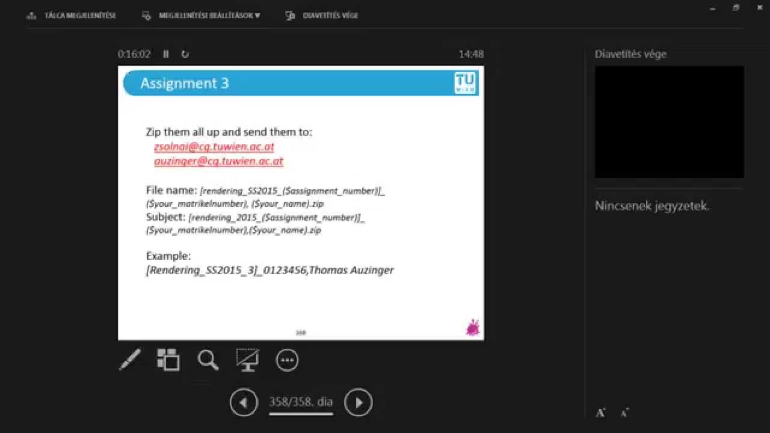The height and width of the screenshot is (433, 770).
Task: Increase notes text size with larger A
Action: pyautogui.click(x=600, y=413)
